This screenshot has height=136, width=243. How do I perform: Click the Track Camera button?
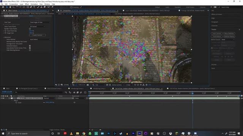click(x=217, y=33)
